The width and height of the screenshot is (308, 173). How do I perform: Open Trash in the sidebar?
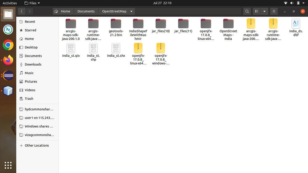(x=37, y=99)
